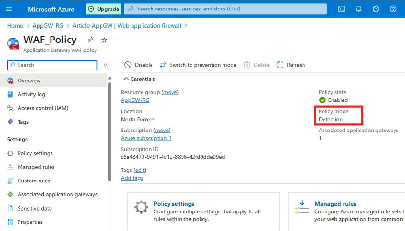This screenshot has width=405, height=231.
Task: Click the sidebar Search field
Action: [x=52, y=65]
